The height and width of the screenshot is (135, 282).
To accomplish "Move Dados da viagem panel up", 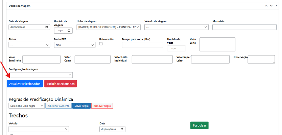I will tap(266, 6).
